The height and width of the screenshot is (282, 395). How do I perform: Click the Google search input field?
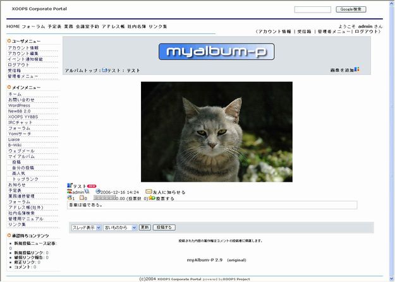click(312, 9)
